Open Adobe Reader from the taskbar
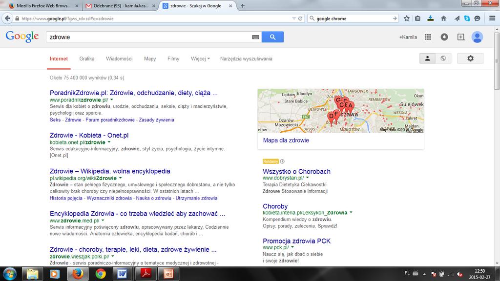Viewport: 500px width, 281px height. click(x=146, y=274)
